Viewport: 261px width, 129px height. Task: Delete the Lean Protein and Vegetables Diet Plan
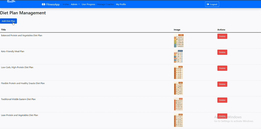click(x=222, y=116)
